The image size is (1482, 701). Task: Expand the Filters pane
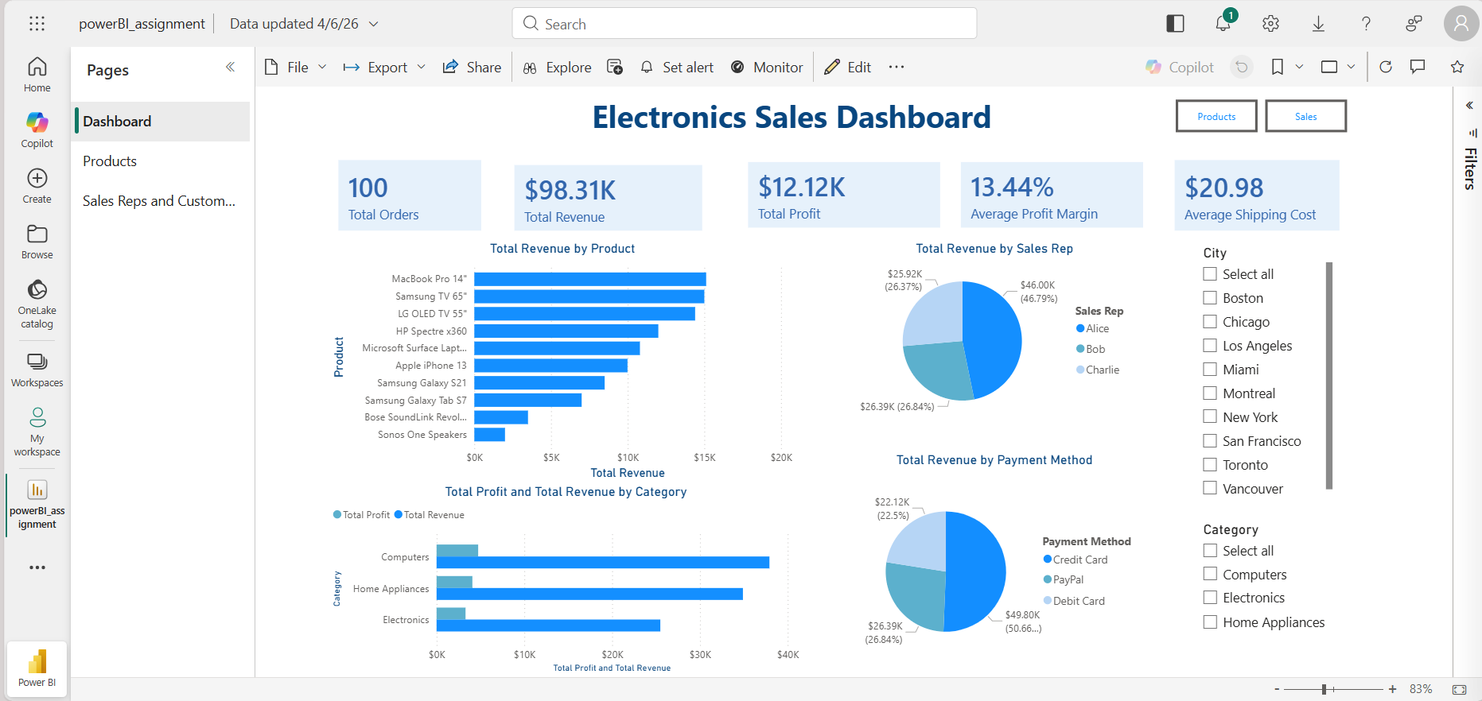coord(1469,105)
